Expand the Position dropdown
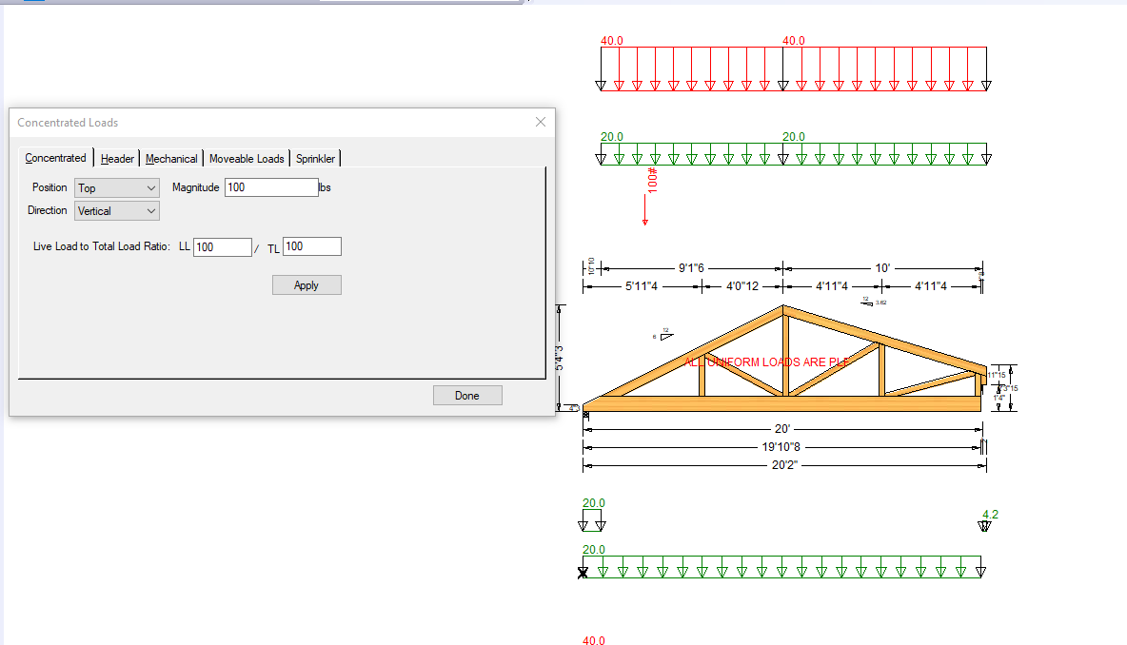 coord(117,188)
